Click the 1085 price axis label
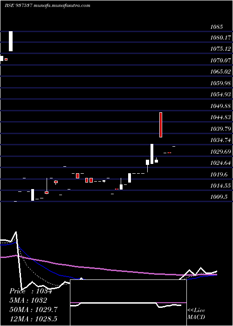The image size is (233, 326). 217,27
